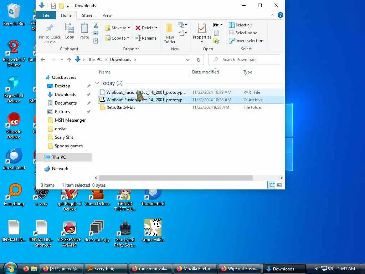Viewport: 365px width, 274px height.
Task: Select the Thunderbird desktop shortcut
Action: 153,198
